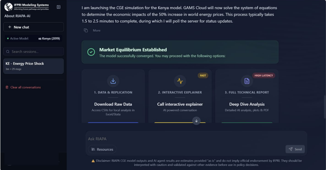Open the Active Model Kenya (2019) selector
Image resolution: width=326 pixels, height=170 pixels.
tap(33, 39)
